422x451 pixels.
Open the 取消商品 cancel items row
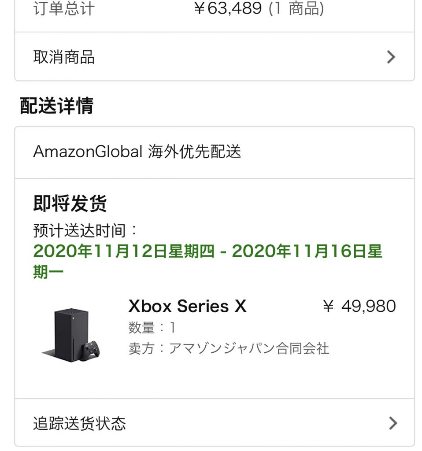pyautogui.click(x=215, y=57)
